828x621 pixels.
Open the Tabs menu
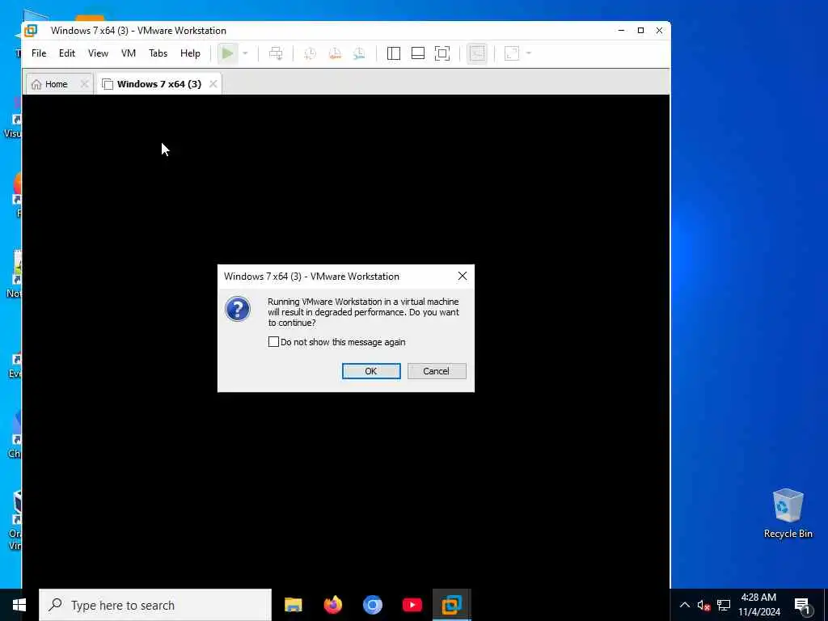pos(158,53)
